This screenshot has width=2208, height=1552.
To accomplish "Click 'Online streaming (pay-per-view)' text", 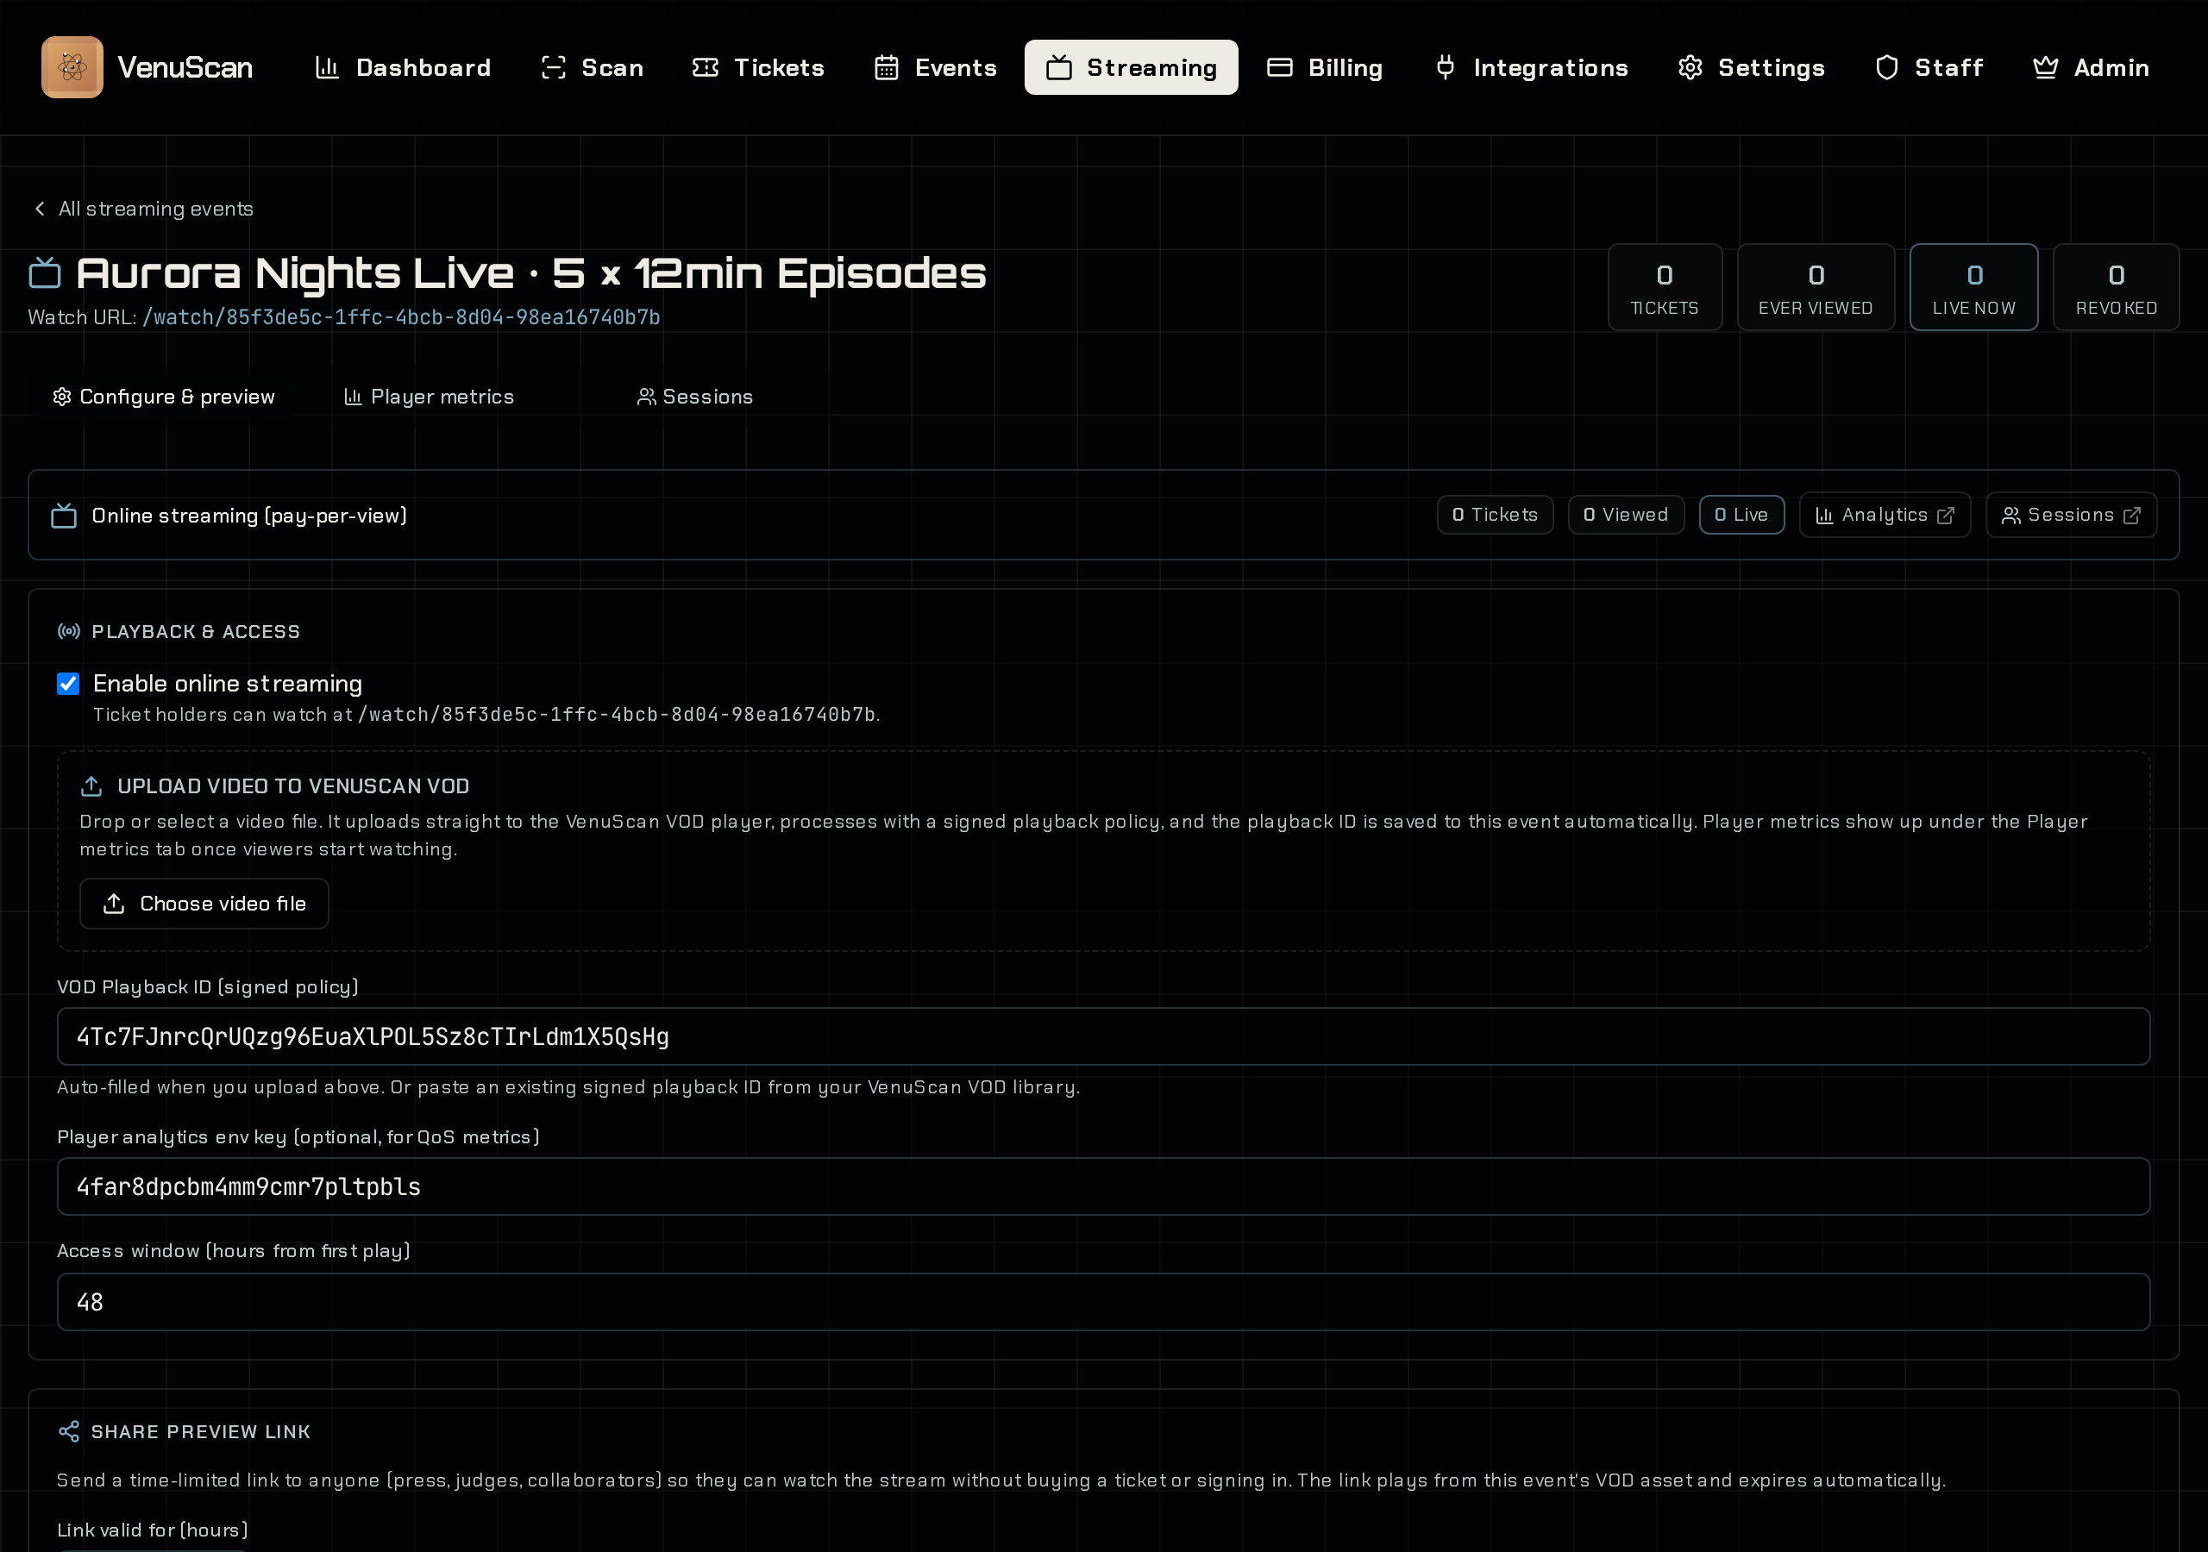I will point(249,516).
